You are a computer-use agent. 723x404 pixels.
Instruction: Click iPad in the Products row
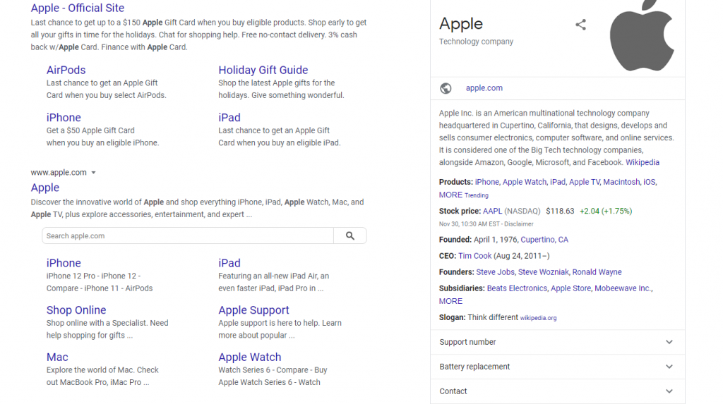point(558,182)
